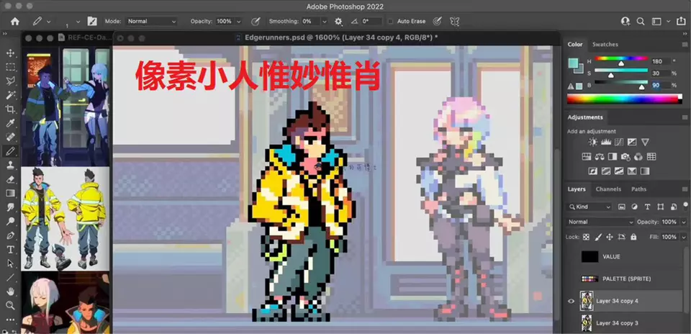691x334 pixels.
Task: Select the Line tool
Action: pyautogui.click(x=10, y=277)
